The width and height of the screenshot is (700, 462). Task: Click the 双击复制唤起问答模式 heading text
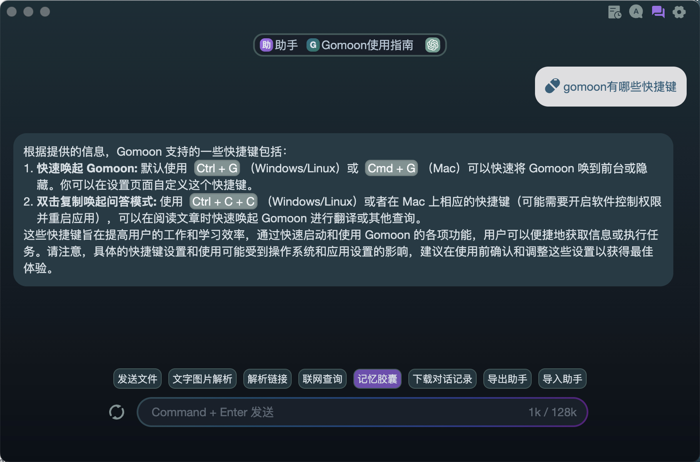(97, 201)
